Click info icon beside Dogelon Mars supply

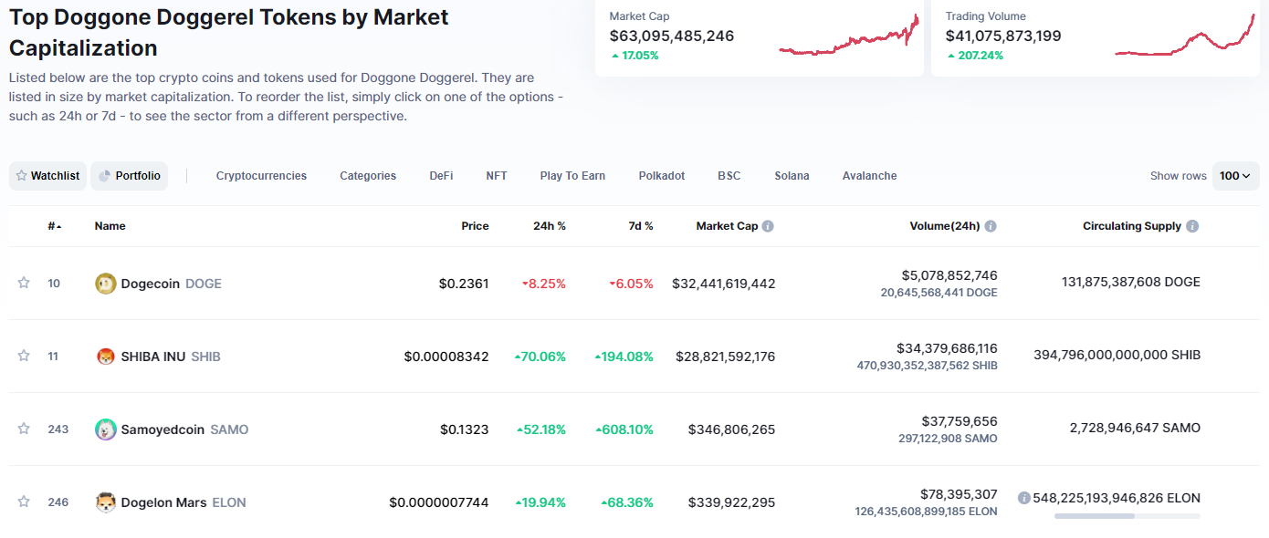1024,498
